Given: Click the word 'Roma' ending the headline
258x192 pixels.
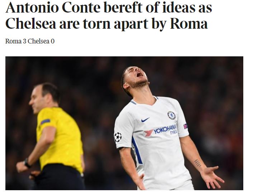Looking at the screenshot, I should tap(189, 24).
